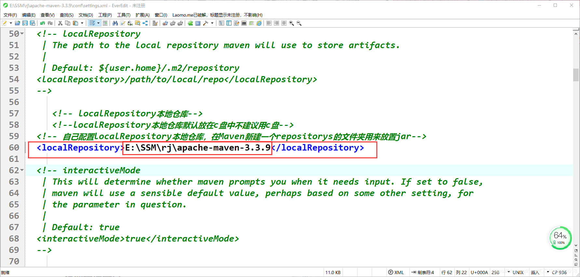Click the first macro record icon
The width and height of the screenshot is (580, 277).
click(165, 23)
